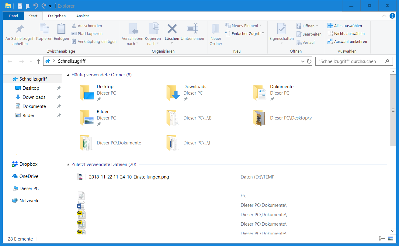Select the Dieser PC\Desktop\v folder

(283, 118)
